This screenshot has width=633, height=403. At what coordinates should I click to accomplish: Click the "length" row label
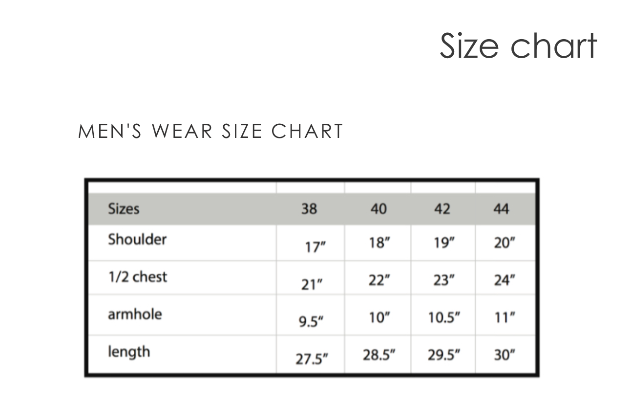[x=129, y=352]
